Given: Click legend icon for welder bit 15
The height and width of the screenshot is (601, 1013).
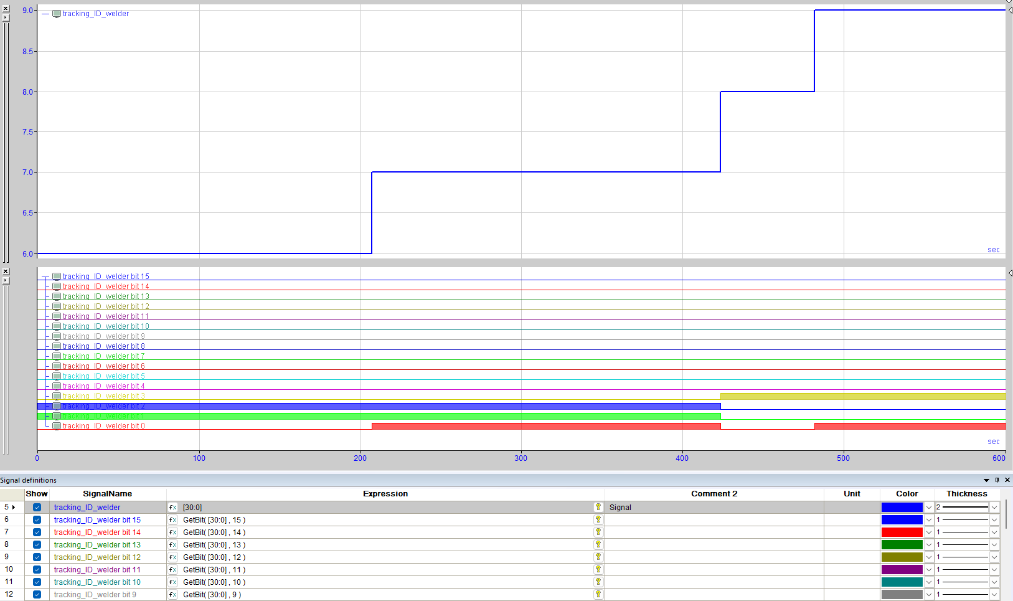Looking at the screenshot, I should click(x=57, y=277).
